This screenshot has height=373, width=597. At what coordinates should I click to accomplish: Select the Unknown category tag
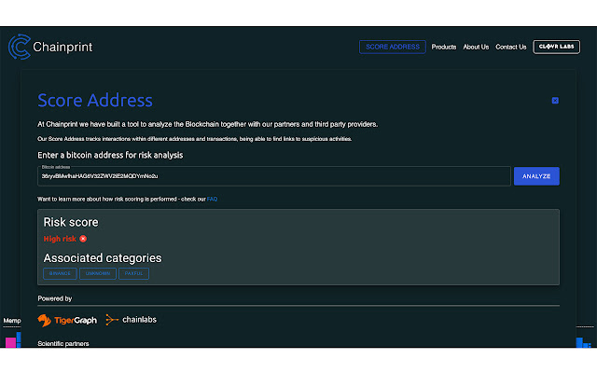tap(97, 273)
